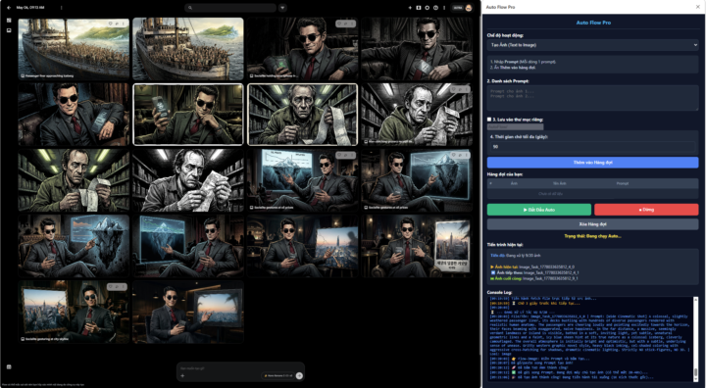Click the Console Log scrollbar
This screenshot has width=706, height=388.
pos(695,339)
